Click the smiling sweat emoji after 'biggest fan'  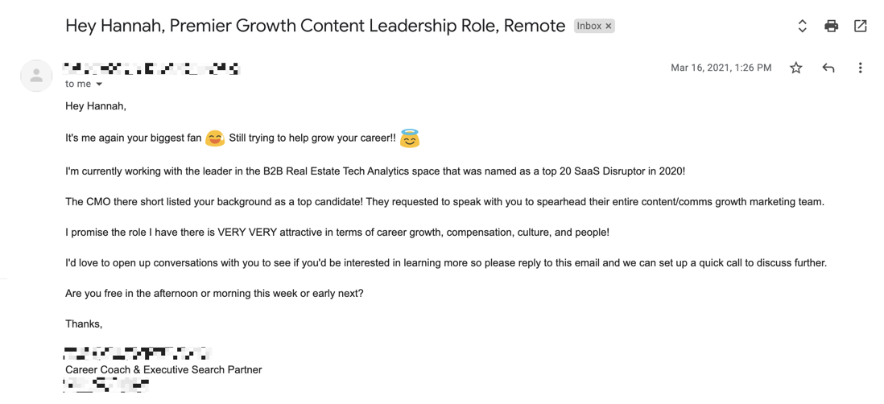[x=215, y=138]
